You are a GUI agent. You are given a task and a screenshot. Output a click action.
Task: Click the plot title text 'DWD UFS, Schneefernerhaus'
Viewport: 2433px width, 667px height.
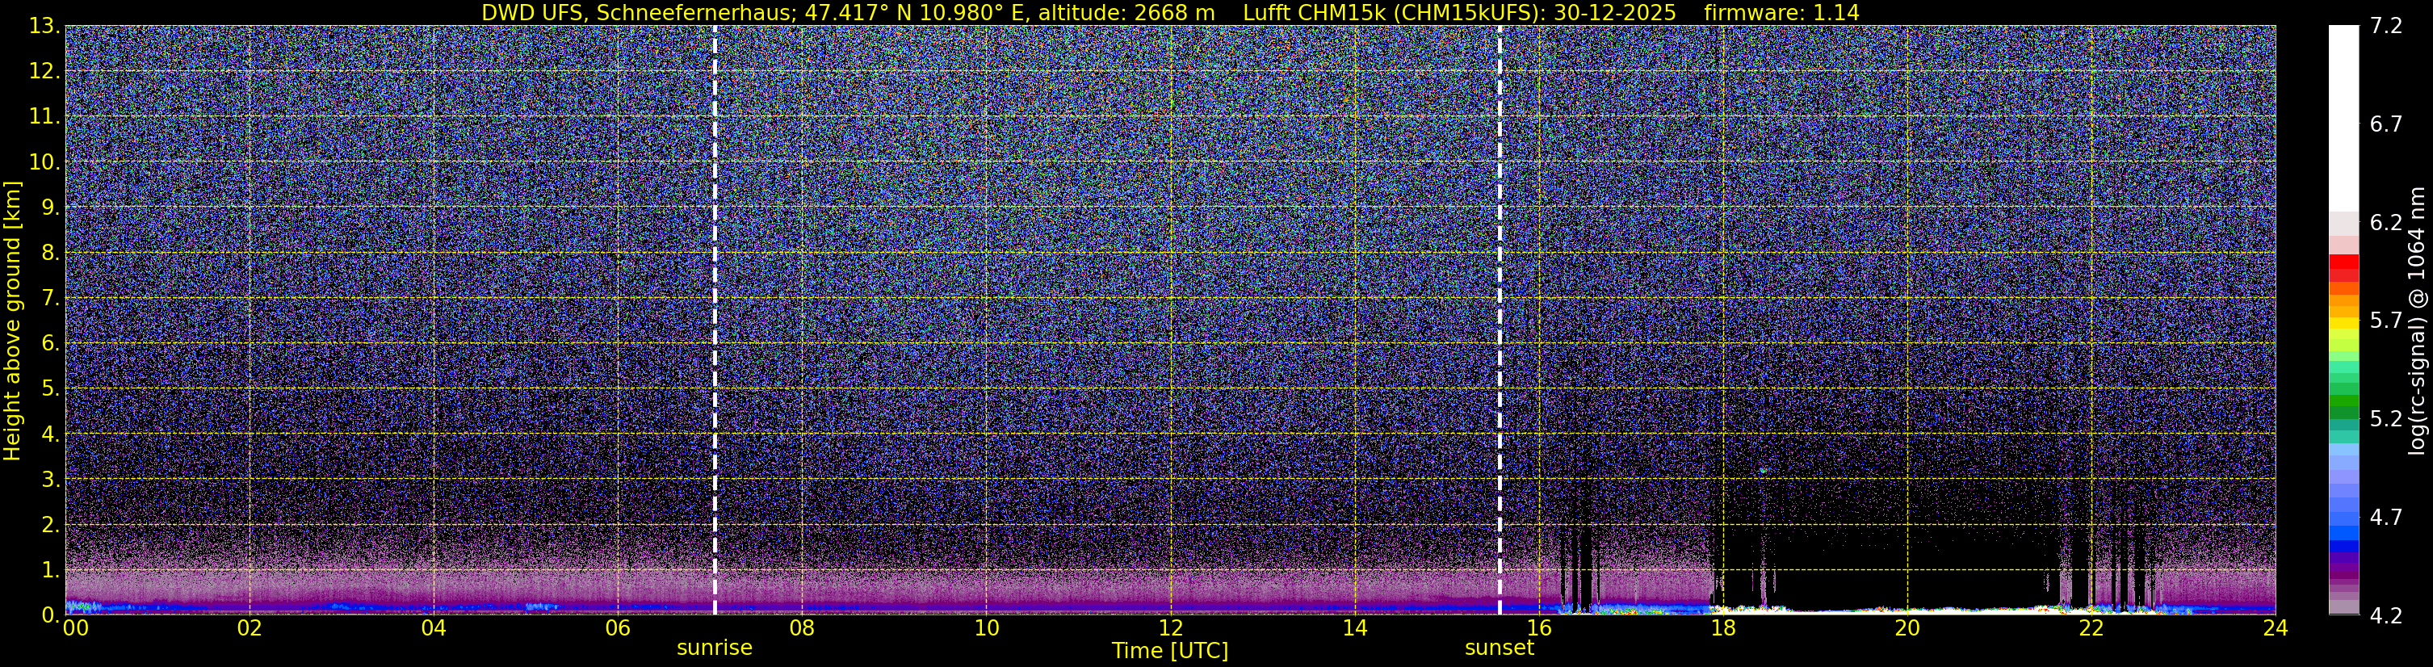click(636, 12)
